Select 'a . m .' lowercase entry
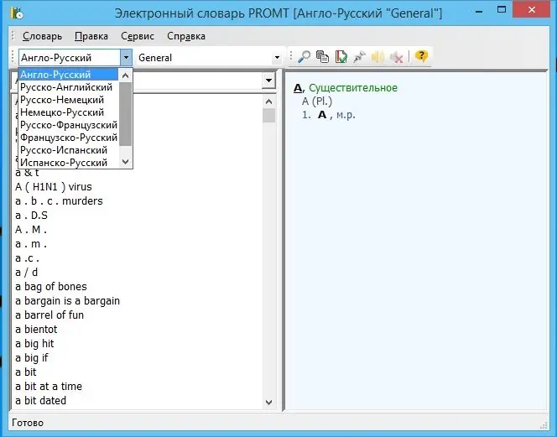The image size is (557, 437). pos(31,244)
